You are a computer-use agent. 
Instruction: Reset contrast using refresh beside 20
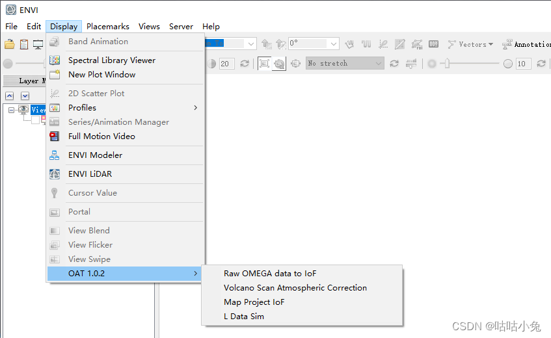(245, 64)
